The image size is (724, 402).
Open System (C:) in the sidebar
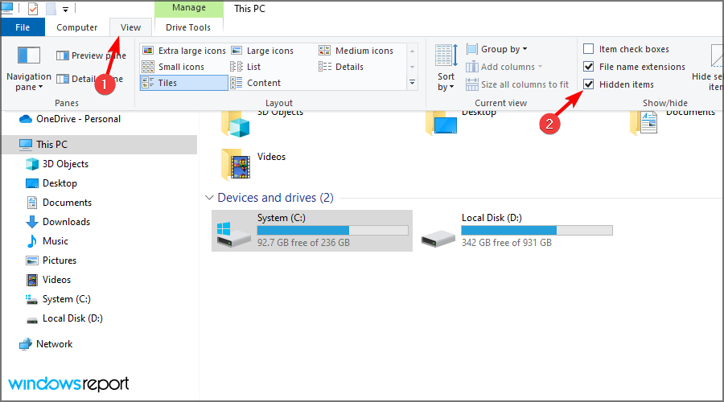coord(58,299)
